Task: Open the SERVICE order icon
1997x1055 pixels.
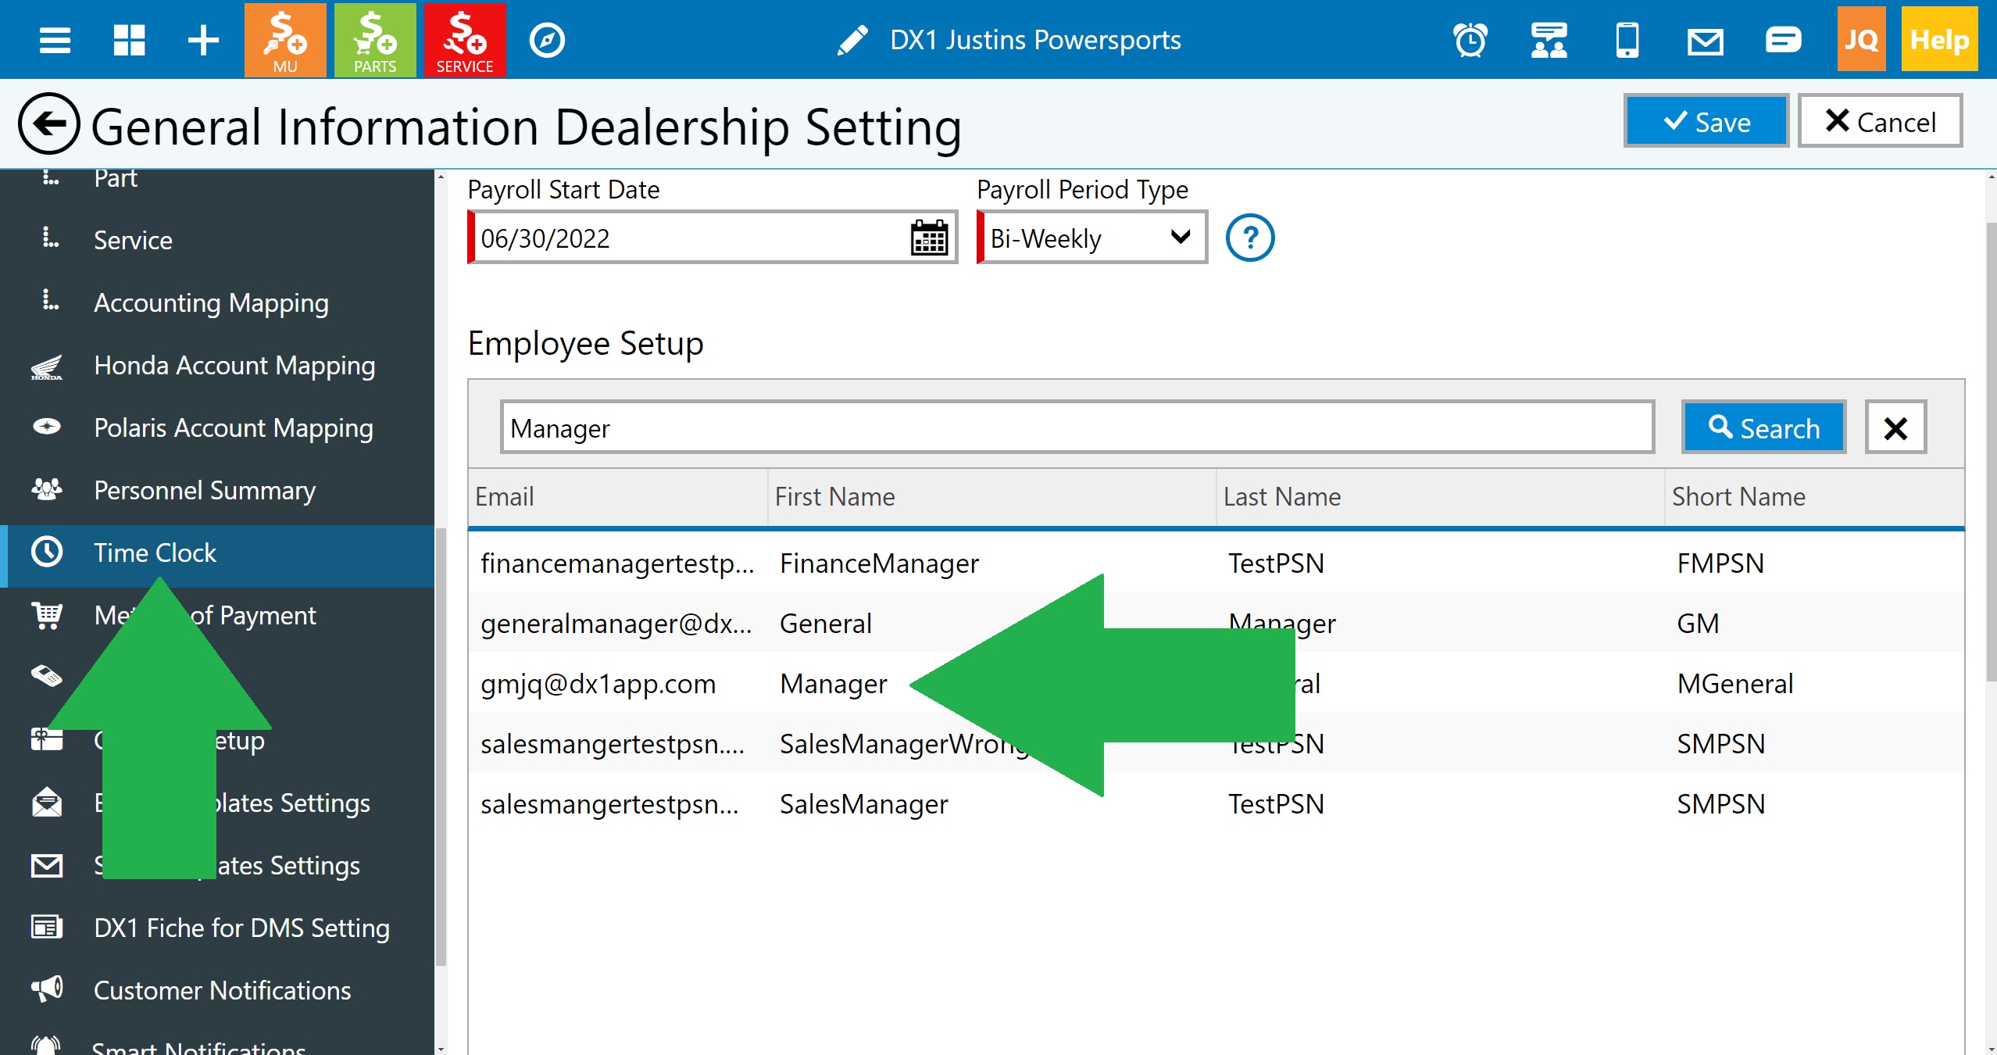Action: point(465,40)
